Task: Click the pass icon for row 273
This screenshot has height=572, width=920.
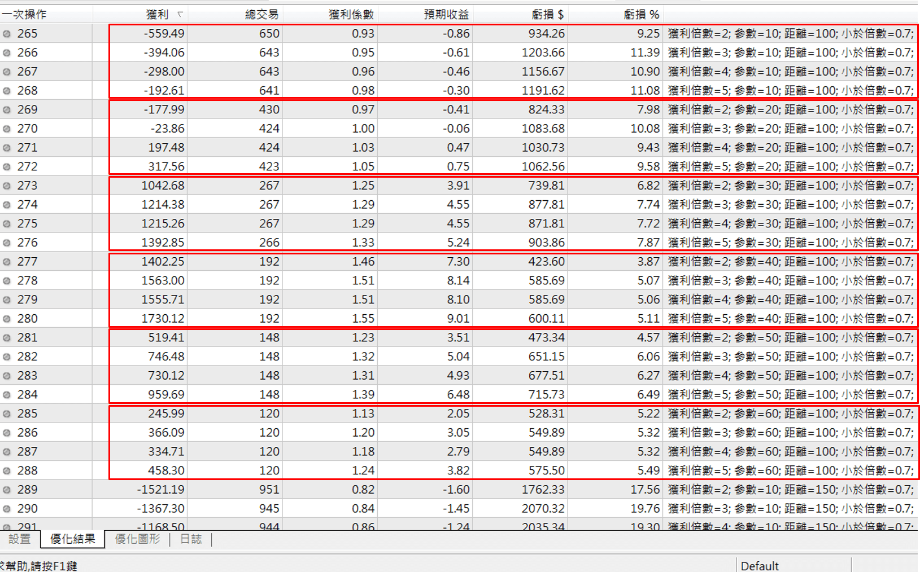Action: (7, 186)
